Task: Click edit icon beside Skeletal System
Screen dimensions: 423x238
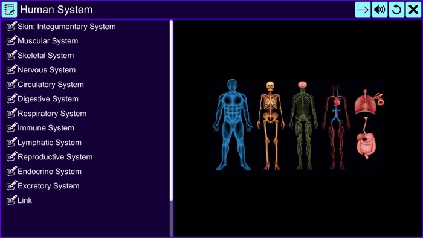Action: [11, 55]
